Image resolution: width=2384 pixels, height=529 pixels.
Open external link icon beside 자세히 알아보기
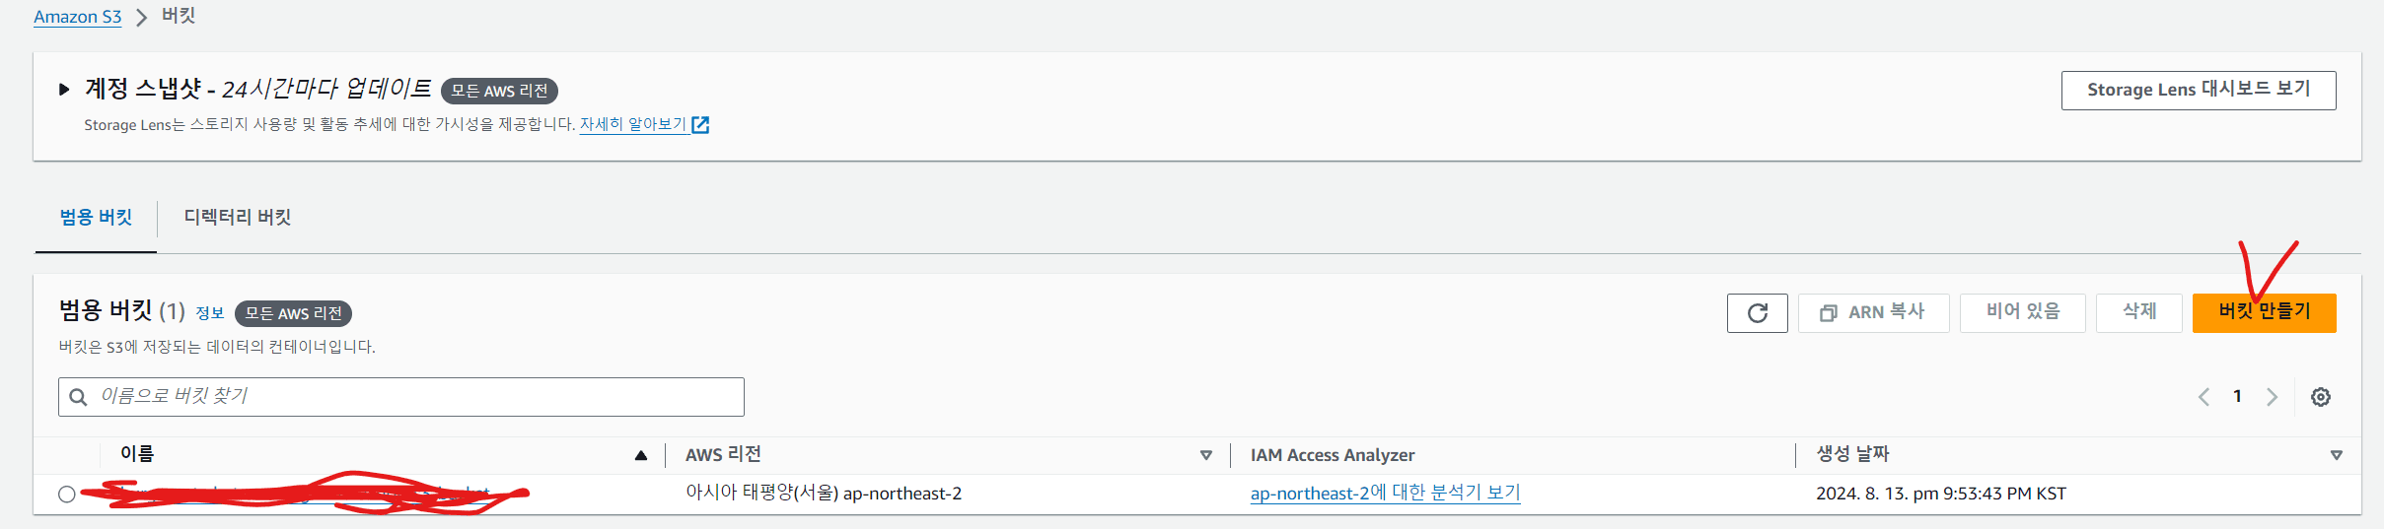click(x=700, y=125)
